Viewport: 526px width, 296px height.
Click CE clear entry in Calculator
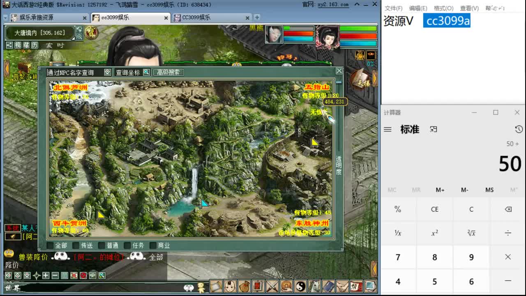435,209
